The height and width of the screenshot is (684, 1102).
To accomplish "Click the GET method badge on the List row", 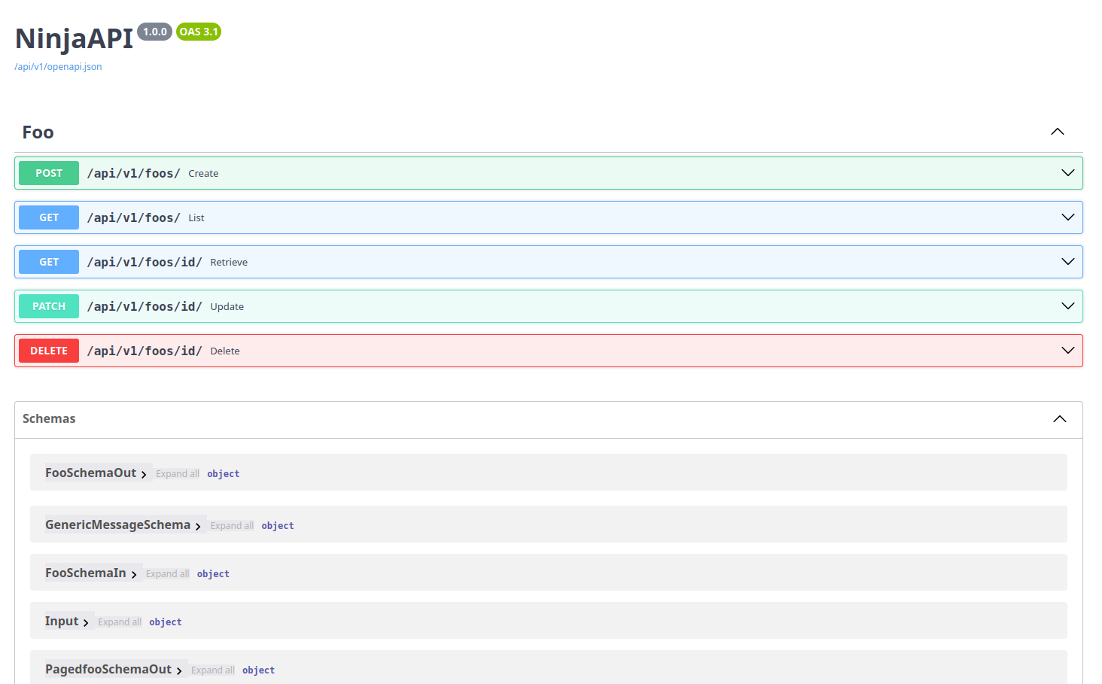I will pyautogui.click(x=48, y=217).
